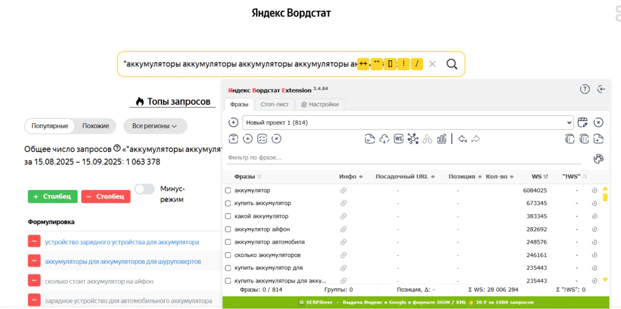Click the green '+ Столбец' button
Image resolution: width=621 pixels, height=309 pixels.
[x=53, y=197]
